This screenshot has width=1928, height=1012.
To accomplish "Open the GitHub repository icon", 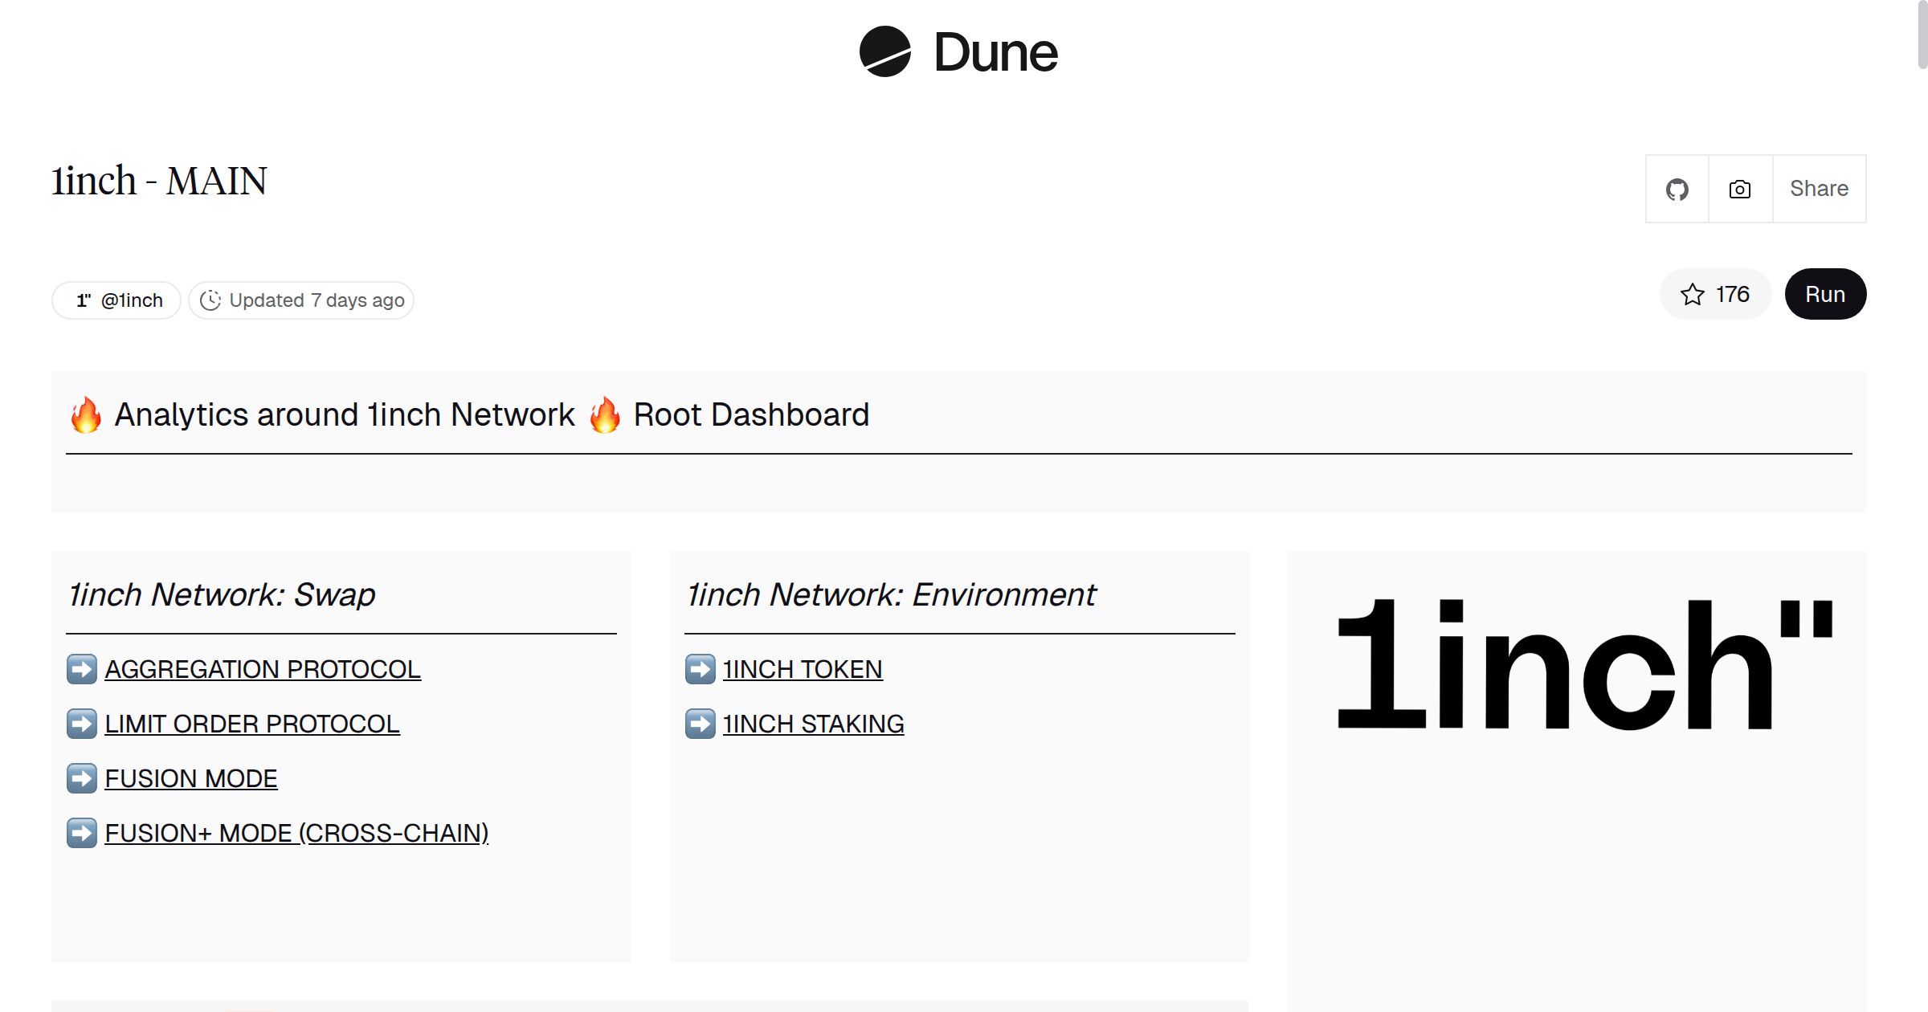I will [1677, 190].
